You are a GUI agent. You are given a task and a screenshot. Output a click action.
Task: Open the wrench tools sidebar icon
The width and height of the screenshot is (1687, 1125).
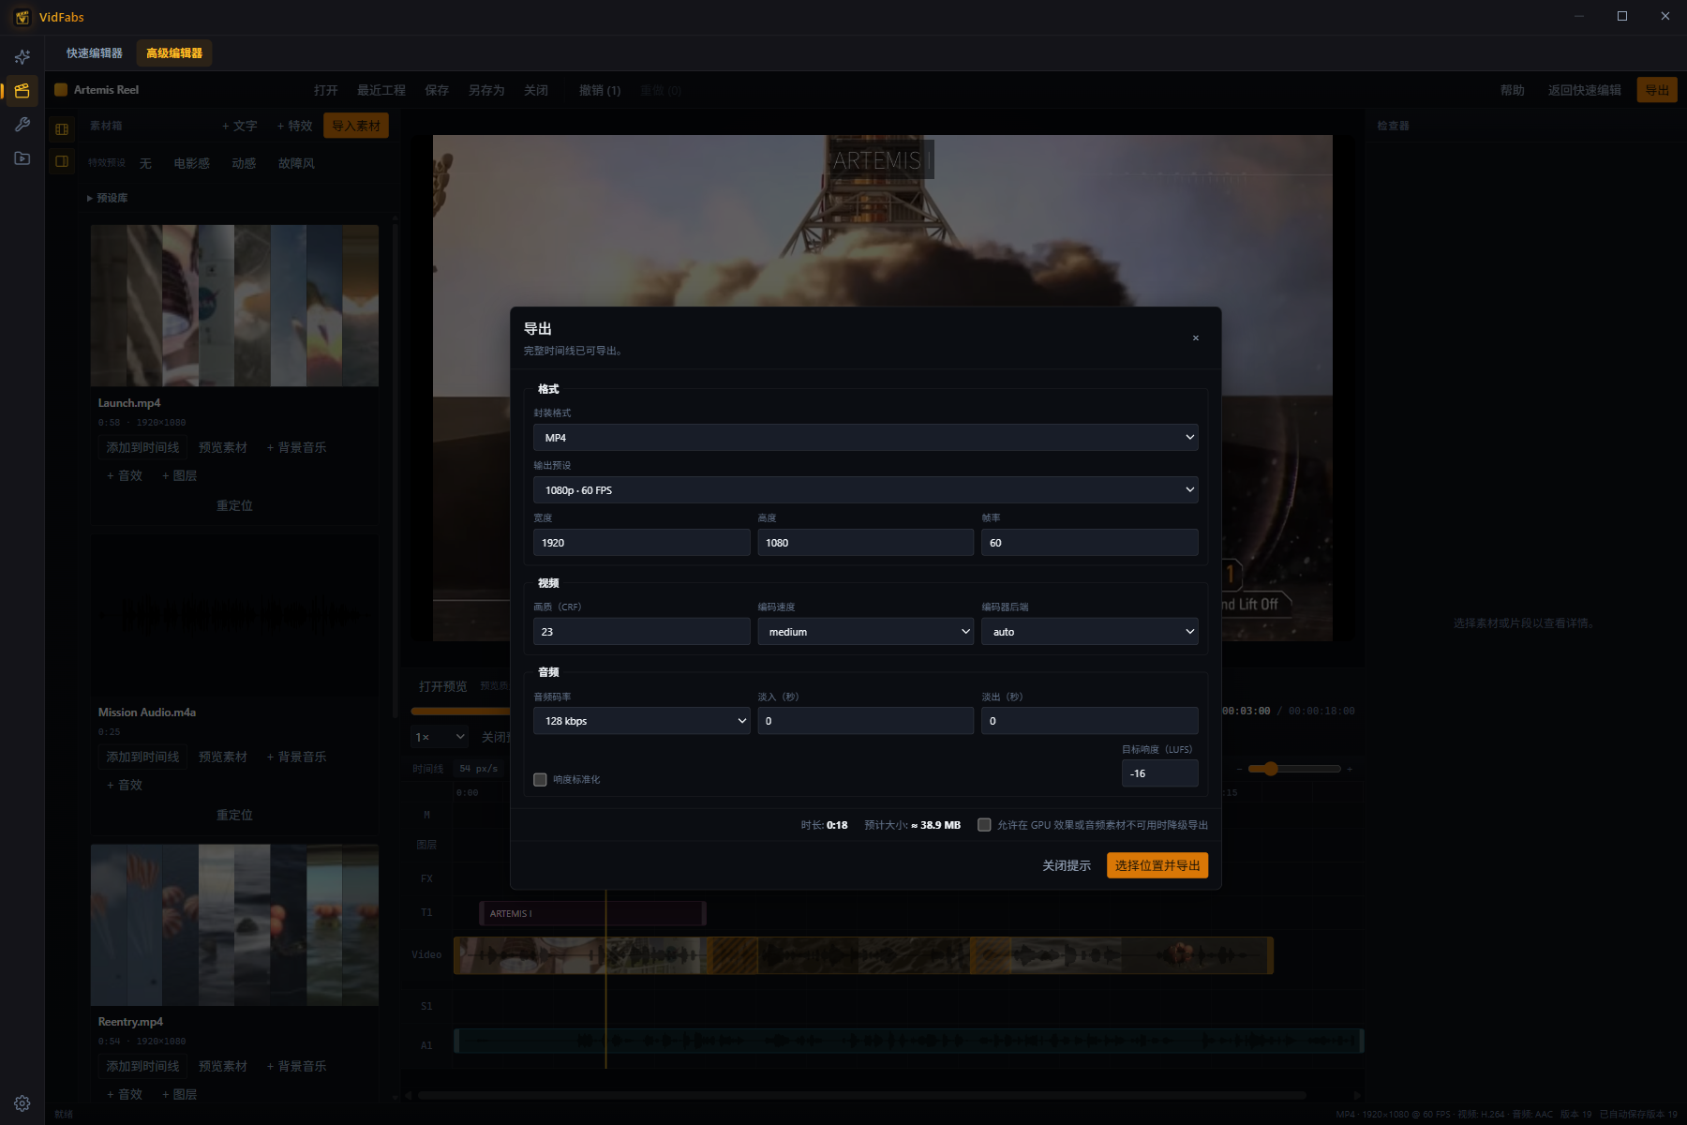[22, 125]
